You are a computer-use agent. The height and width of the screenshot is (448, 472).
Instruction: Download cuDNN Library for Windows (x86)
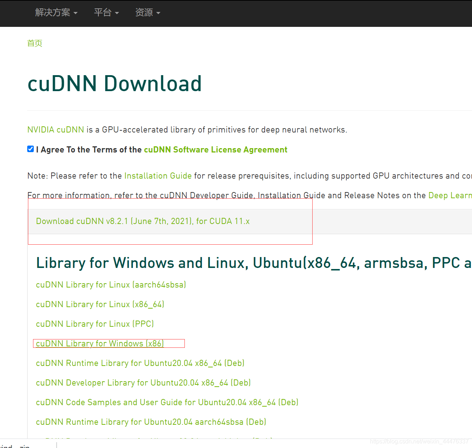click(100, 343)
